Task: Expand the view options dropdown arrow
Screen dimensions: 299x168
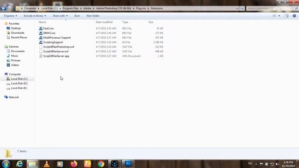Action: pos(279,16)
